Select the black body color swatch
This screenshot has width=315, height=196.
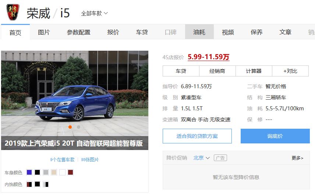(x=38, y=172)
